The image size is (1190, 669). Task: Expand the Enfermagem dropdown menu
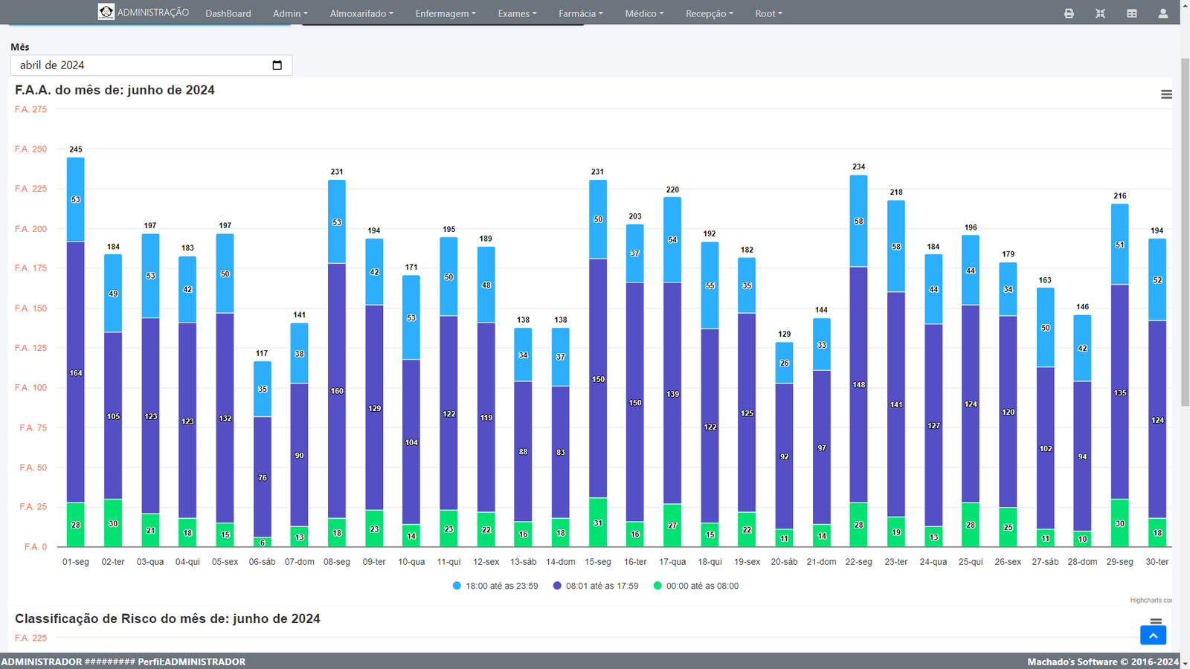point(446,13)
